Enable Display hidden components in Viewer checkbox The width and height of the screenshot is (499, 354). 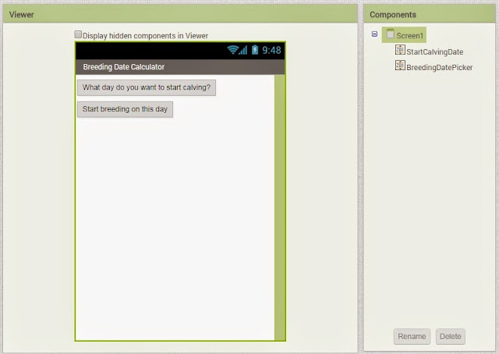78,34
